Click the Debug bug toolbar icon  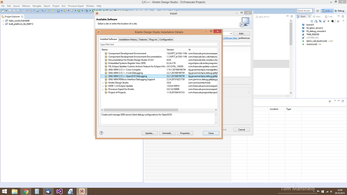click(87, 11)
